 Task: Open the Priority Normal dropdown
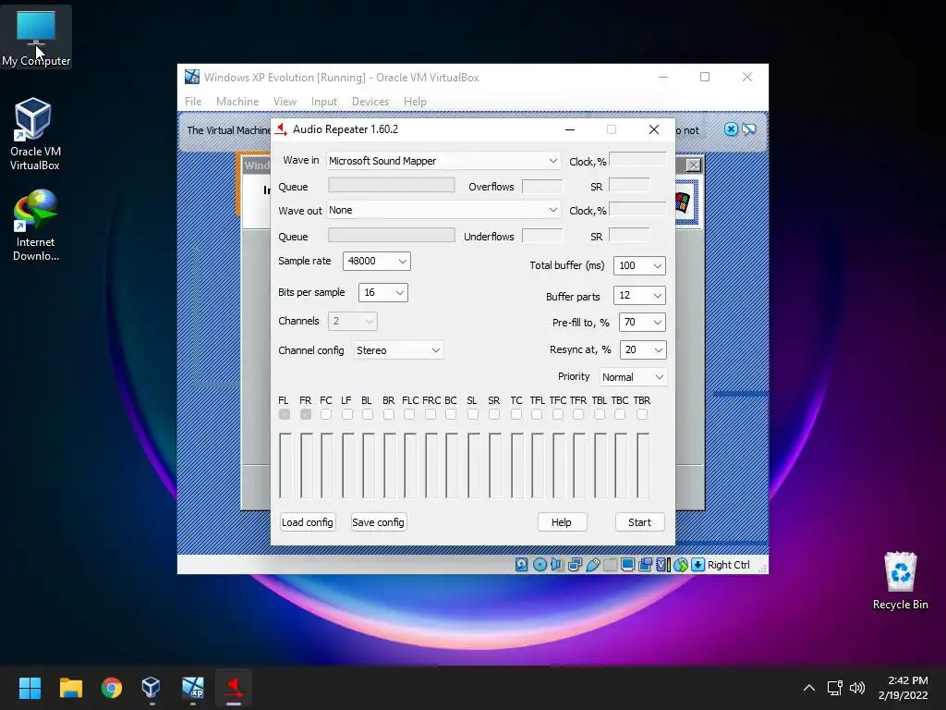click(x=633, y=377)
